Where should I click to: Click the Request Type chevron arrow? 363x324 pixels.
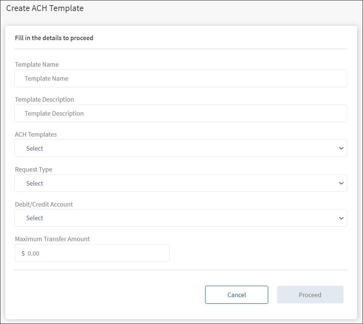click(x=341, y=183)
